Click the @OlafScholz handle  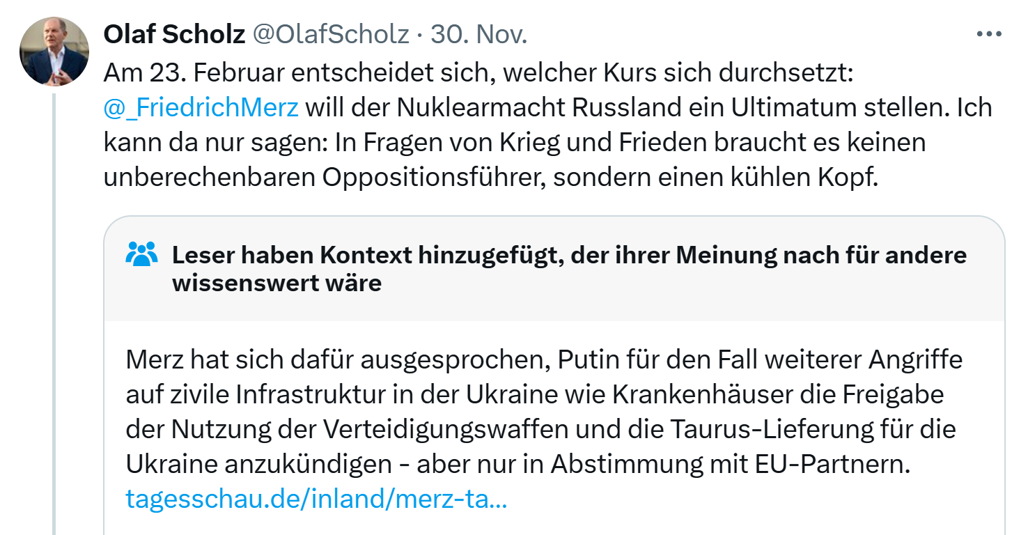click(x=330, y=34)
